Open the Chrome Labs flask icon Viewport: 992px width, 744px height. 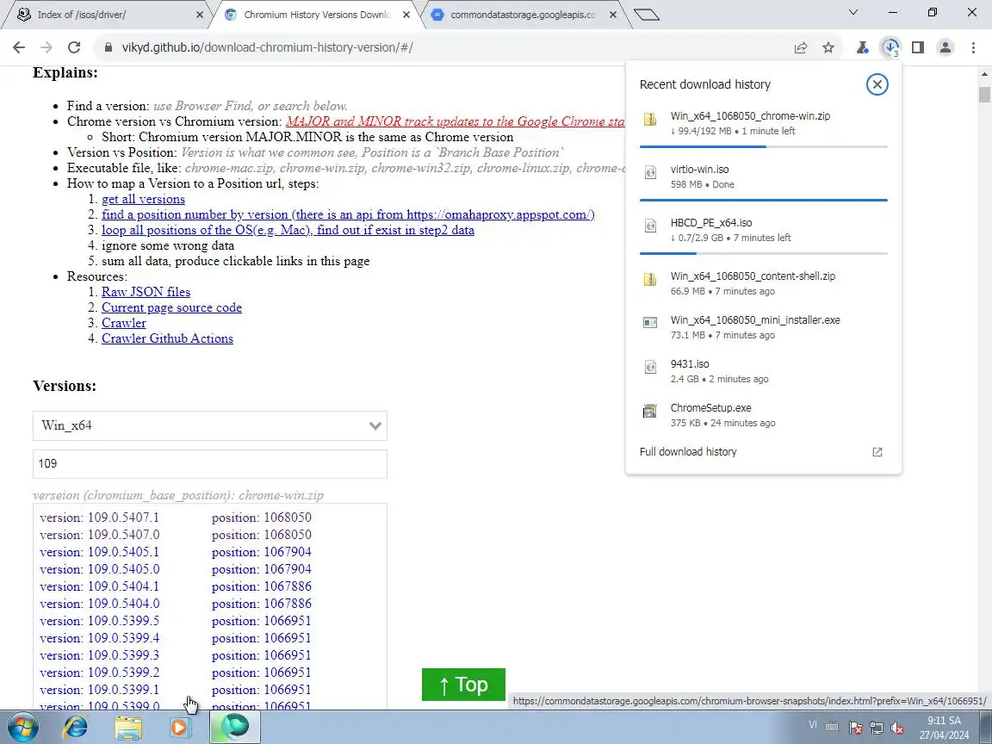(862, 47)
